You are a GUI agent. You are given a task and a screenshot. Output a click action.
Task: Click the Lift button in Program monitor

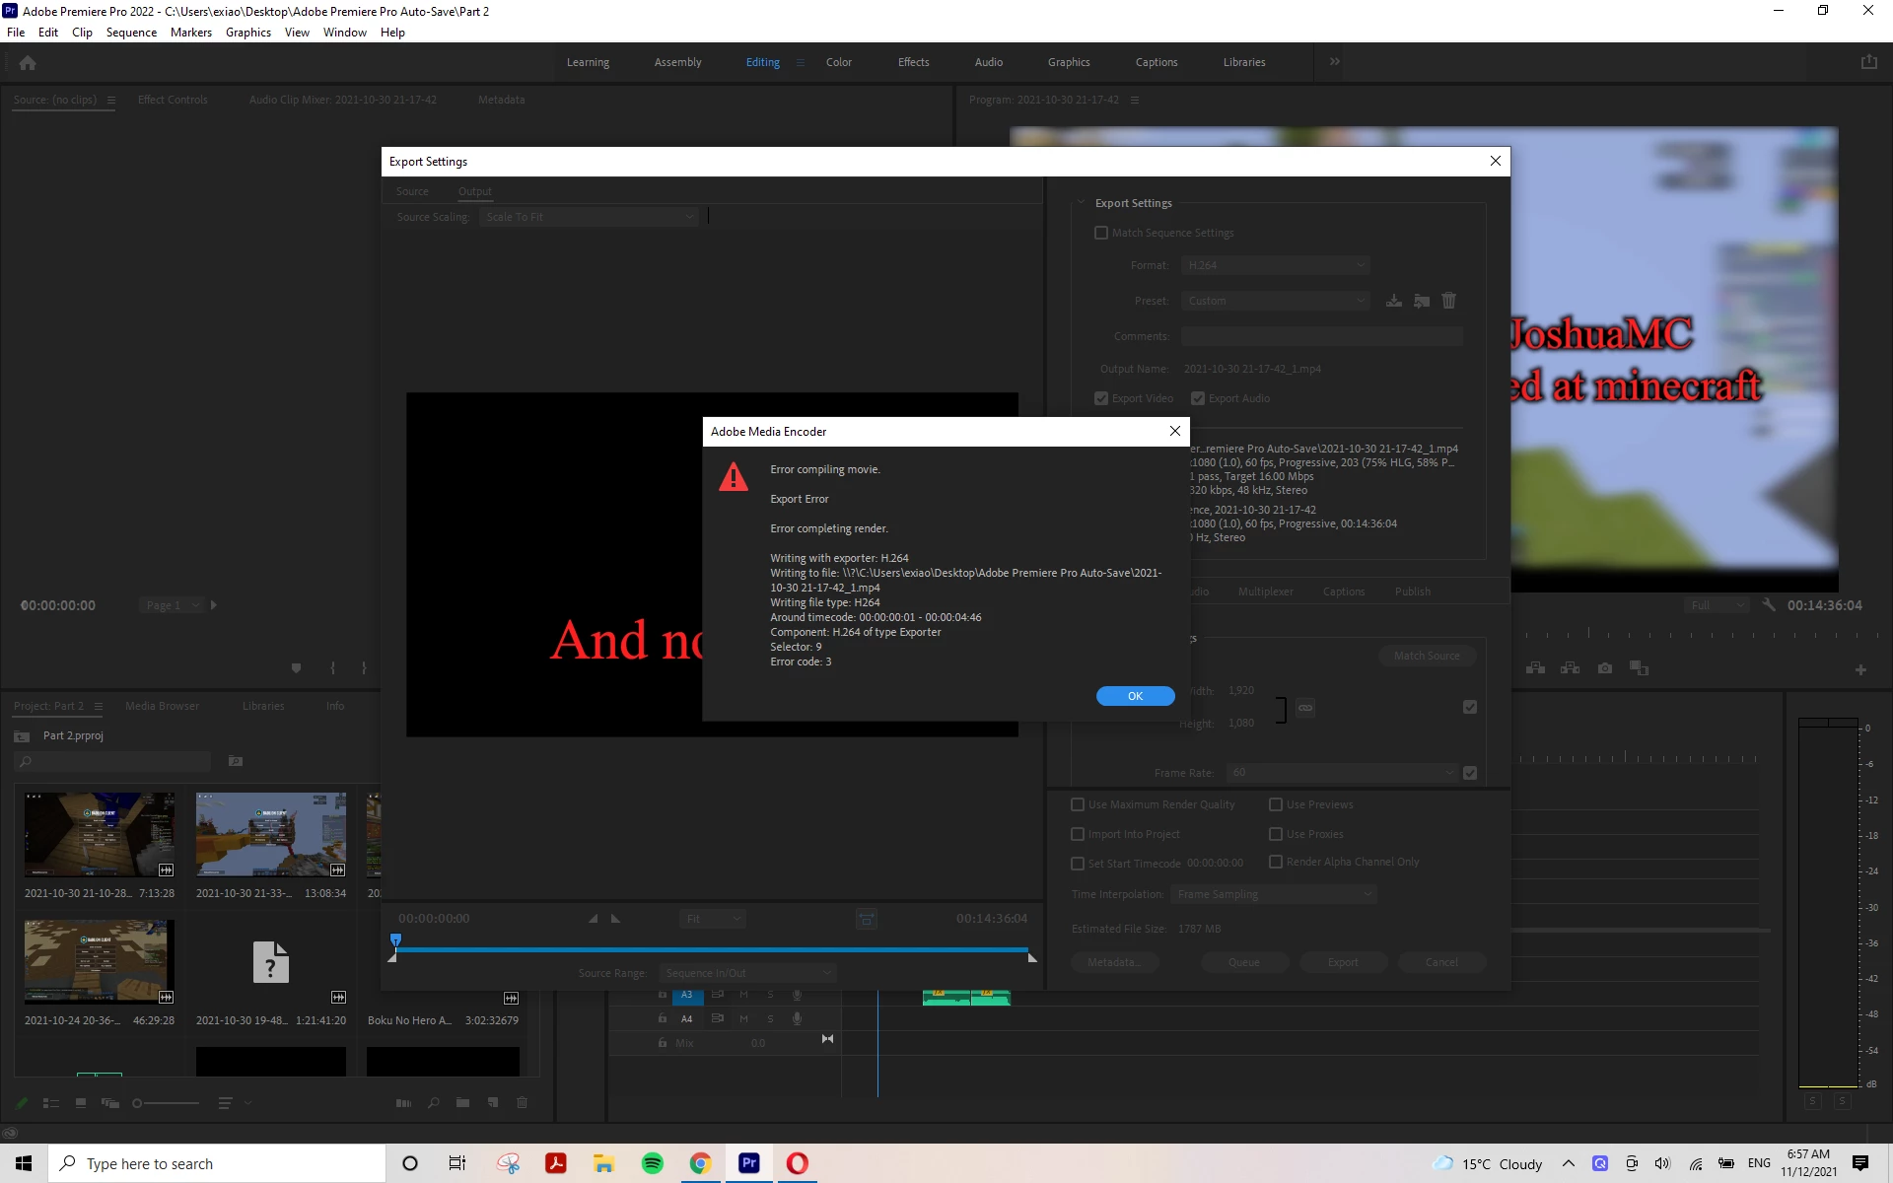pos(1535,668)
